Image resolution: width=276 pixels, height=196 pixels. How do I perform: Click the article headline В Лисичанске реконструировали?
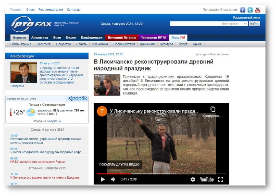(154, 65)
